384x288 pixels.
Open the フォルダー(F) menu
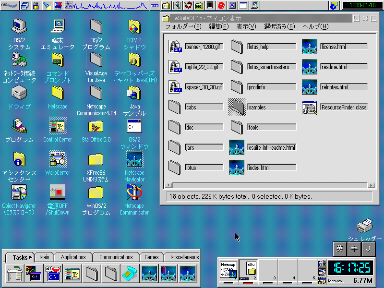[x=183, y=26]
